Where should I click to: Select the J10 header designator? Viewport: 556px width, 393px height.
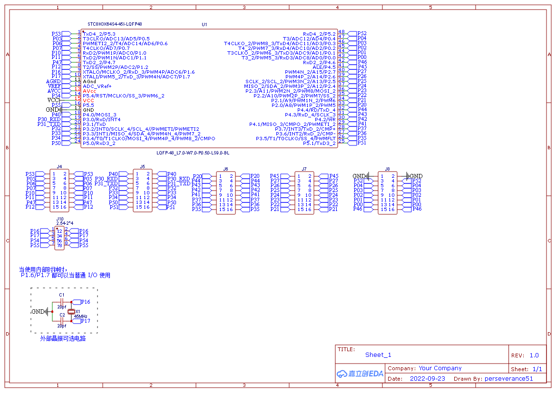pyautogui.click(x=60, y=219)
